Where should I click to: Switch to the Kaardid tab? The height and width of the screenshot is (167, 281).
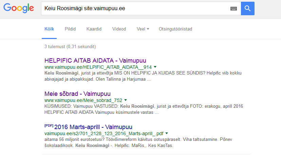pyautogui.click(x=94, y=29)
